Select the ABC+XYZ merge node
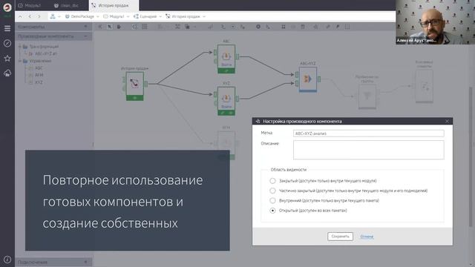 [308, 79]
